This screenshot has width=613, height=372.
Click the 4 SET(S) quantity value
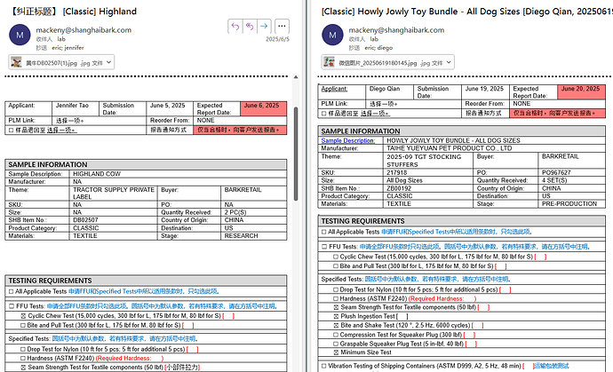pyautogui.click(x=554, y=180)
